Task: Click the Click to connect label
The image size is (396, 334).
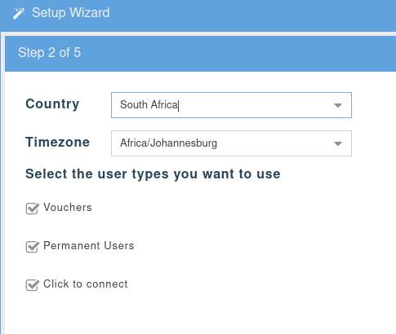Action: click(86, 284)
